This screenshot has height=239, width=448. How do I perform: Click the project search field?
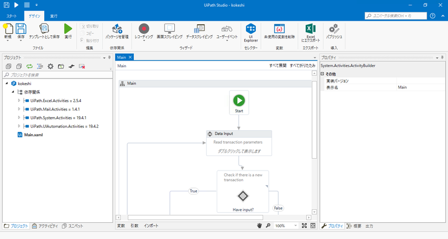pos(58,75)
